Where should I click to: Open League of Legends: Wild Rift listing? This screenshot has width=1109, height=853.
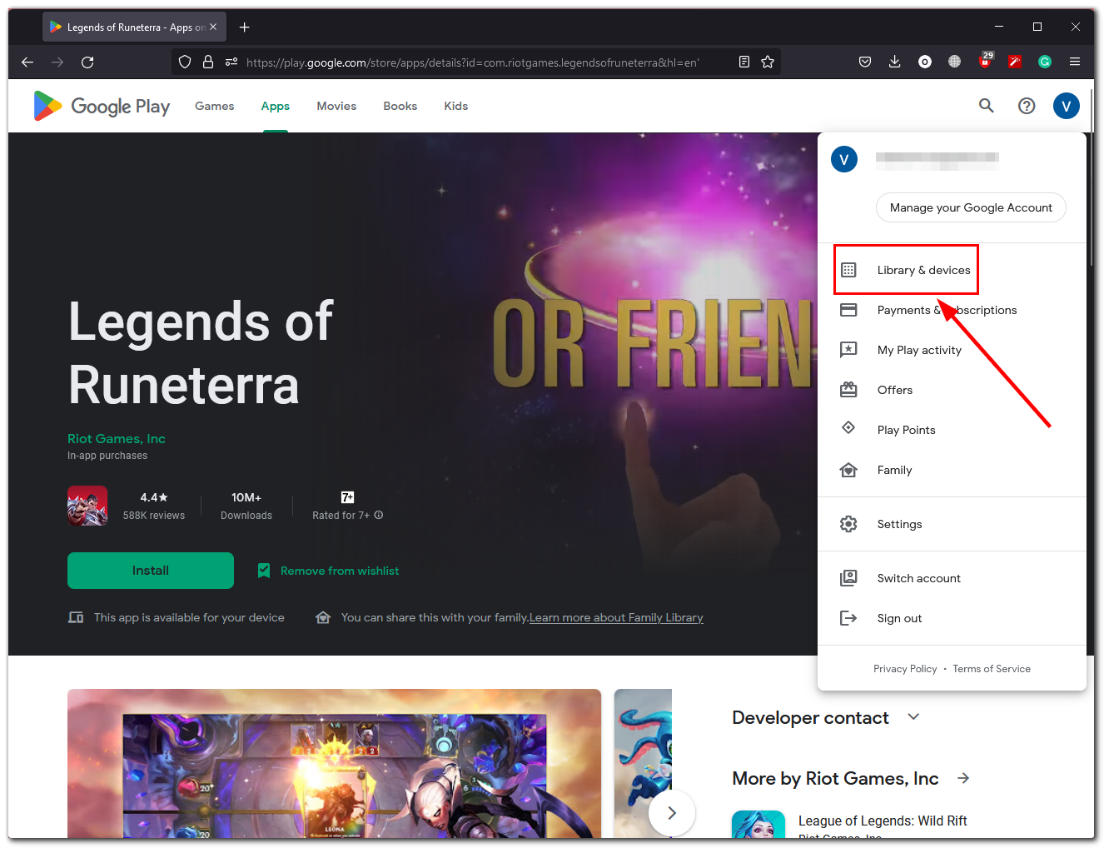tap(883, 821)
